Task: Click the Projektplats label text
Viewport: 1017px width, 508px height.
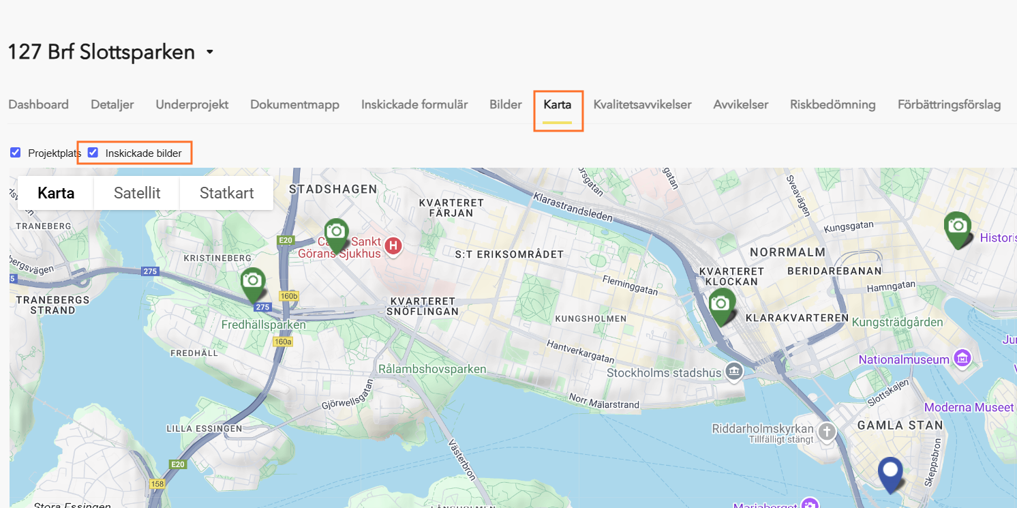Action: [55, 153]
